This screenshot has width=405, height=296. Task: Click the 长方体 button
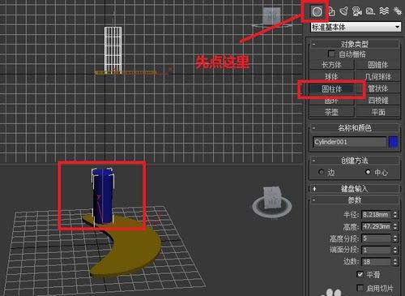[331, 65]
